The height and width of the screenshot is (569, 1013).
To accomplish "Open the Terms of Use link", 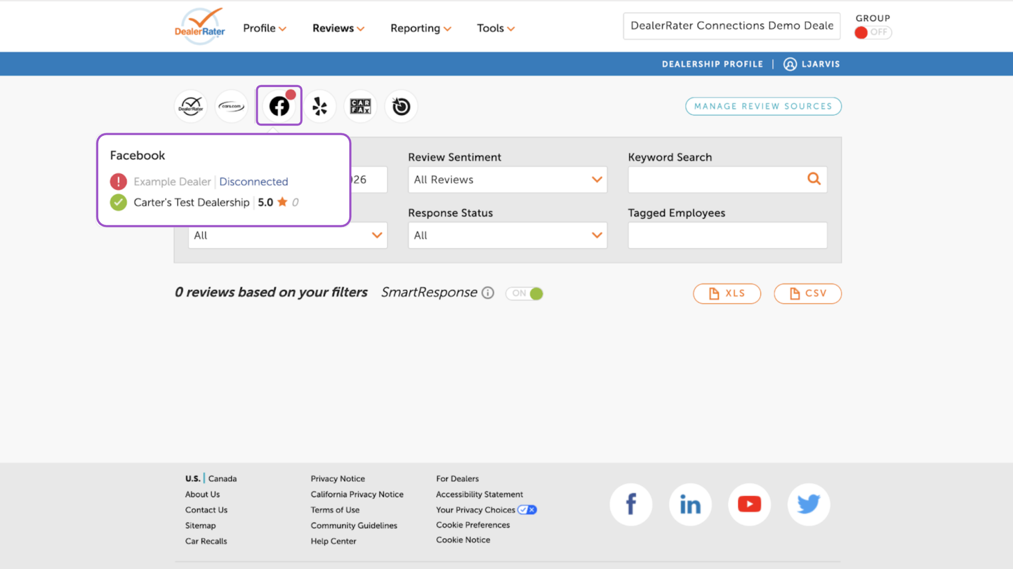I will (335, 510).
